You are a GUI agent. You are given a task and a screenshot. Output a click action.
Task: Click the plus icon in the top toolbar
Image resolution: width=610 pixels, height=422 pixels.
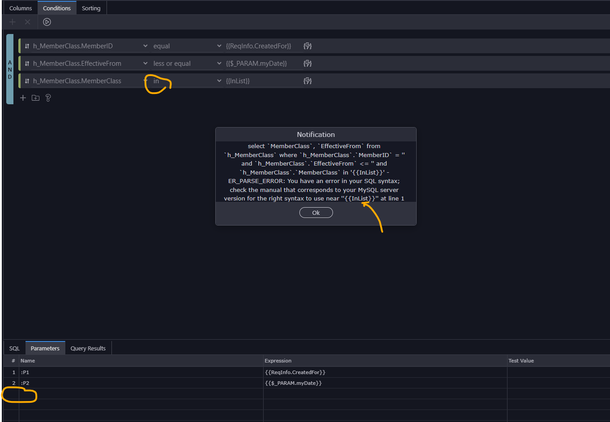13,21
